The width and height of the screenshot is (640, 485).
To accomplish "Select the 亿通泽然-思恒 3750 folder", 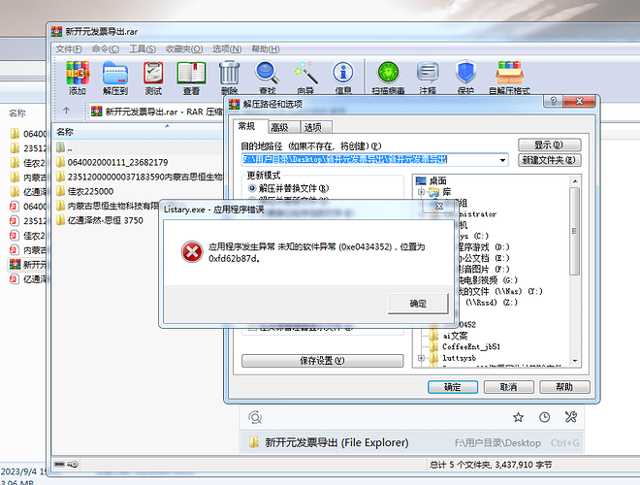I will (x=105, y=220).
